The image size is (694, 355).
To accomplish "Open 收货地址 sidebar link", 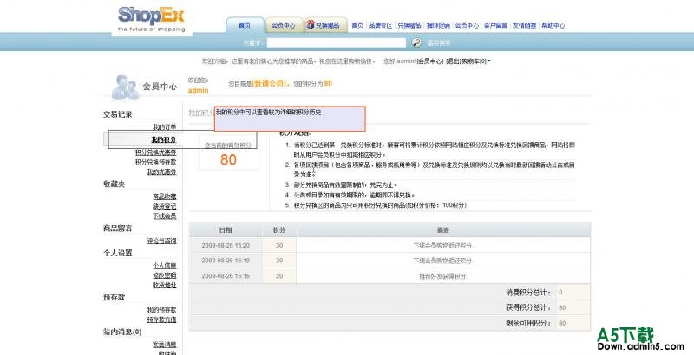I will (164, 285).
